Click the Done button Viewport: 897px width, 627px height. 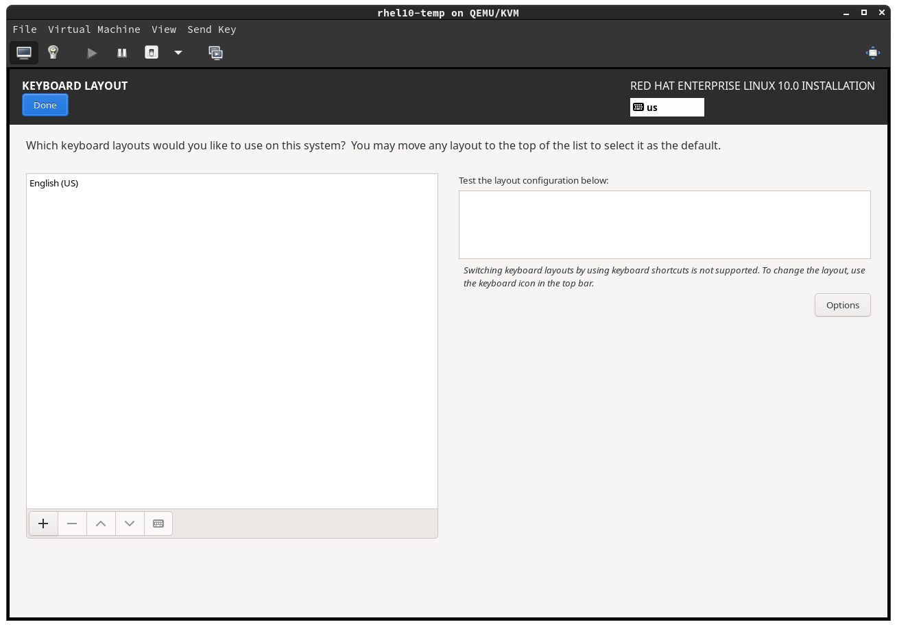(45, 105)
